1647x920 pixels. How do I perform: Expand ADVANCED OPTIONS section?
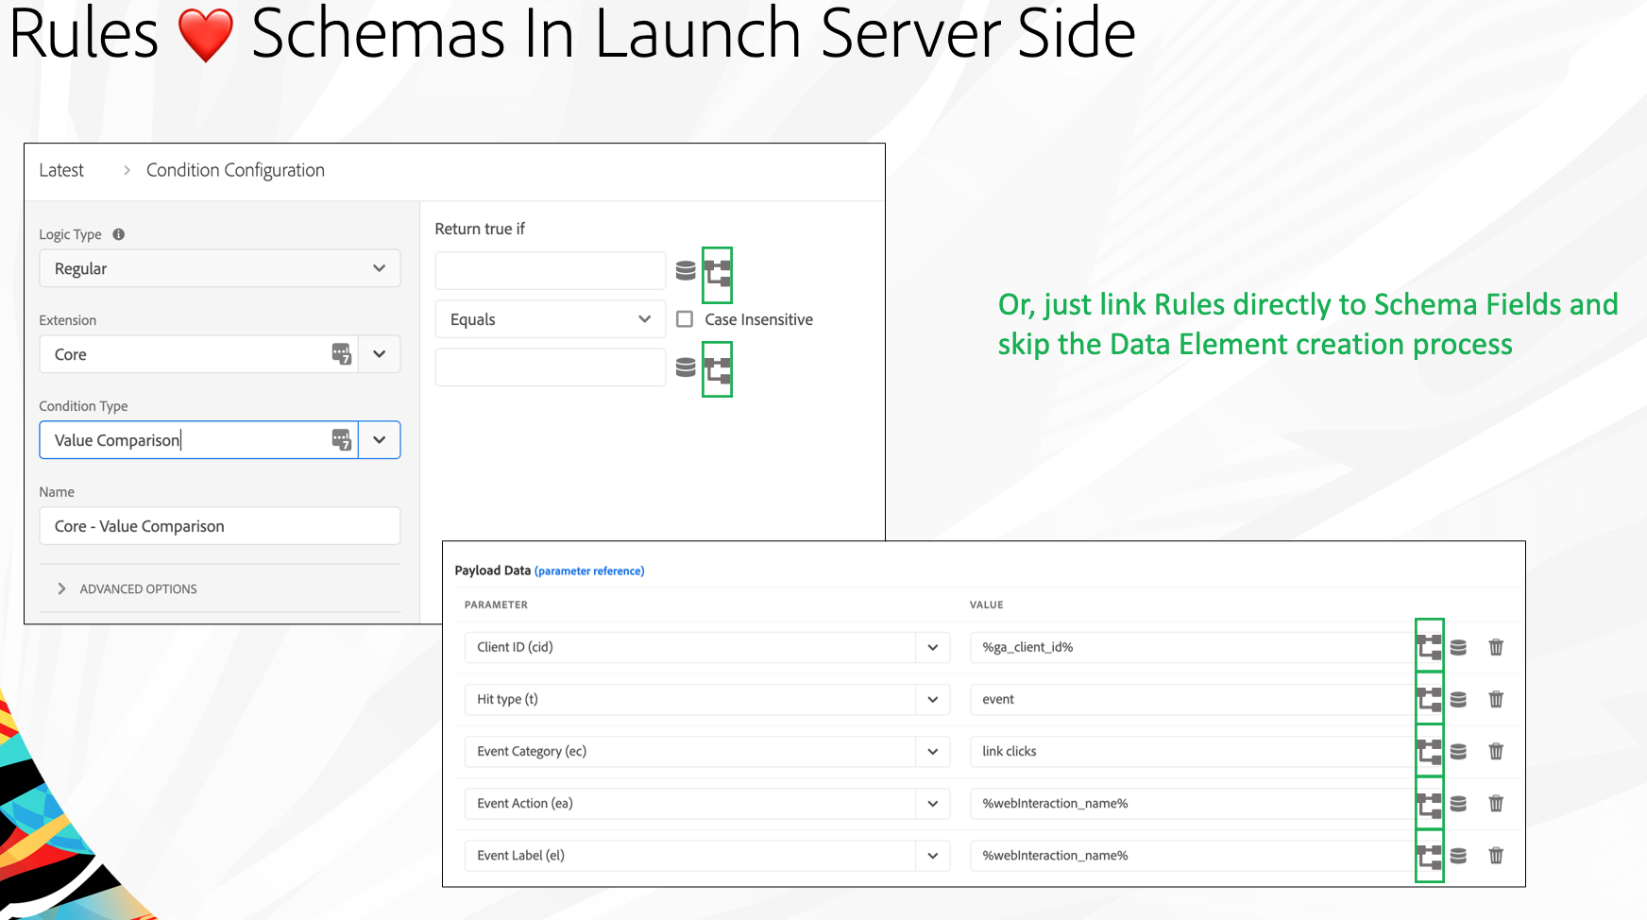[127, 588]
